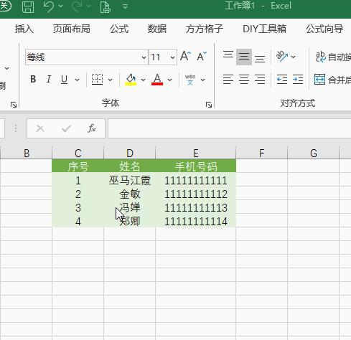Click the Decrease Indent icon
This screenshot has height=340, width=351.
282,79
